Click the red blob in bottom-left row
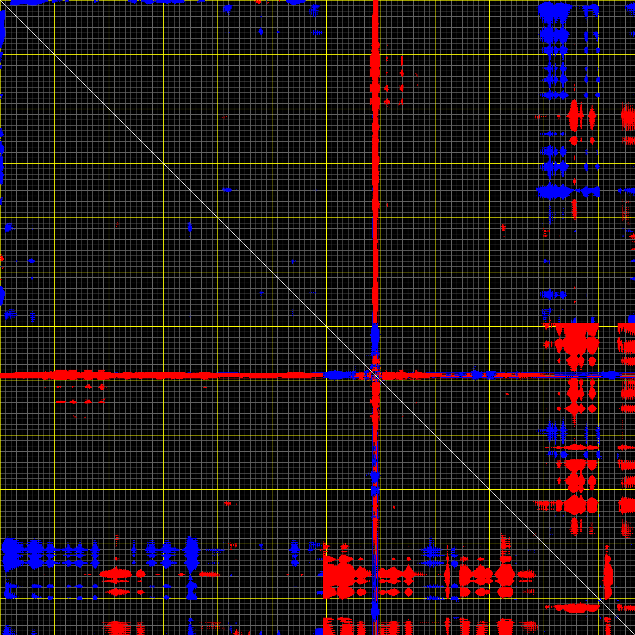The height and width of the screenshot is (635, 635). (115, 573)
